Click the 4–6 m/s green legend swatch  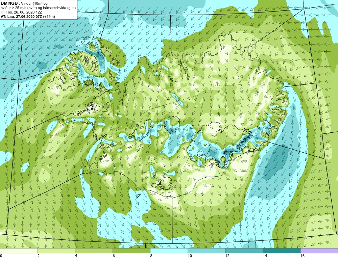(x=94, y=251)
